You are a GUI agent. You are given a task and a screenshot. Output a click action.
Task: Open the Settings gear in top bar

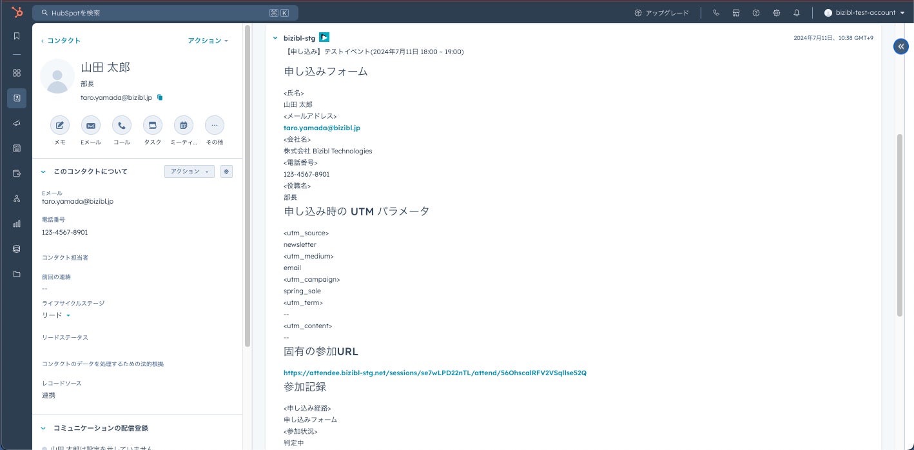(777, 13)
